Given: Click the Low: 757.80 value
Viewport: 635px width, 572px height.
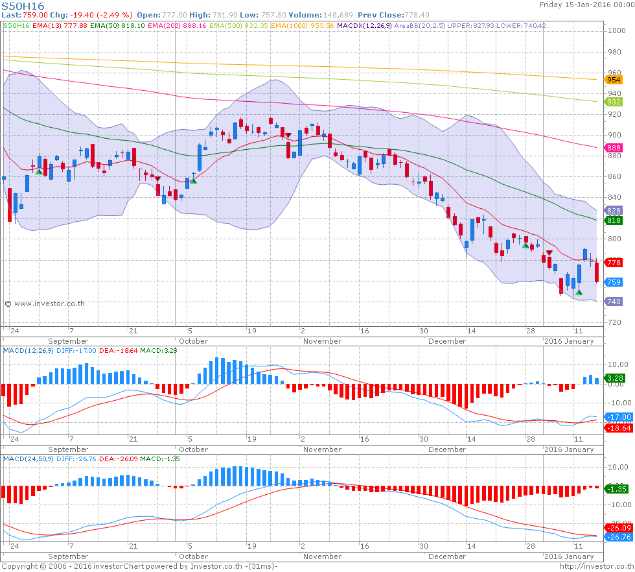Looking at the screenshot, I should click(x=263, y=15).
